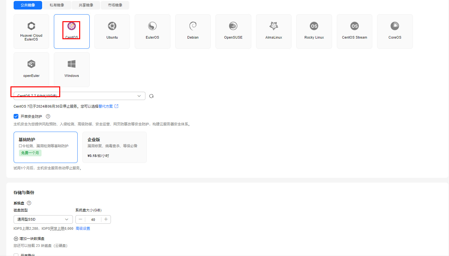Open the 共享镜像 tab
Screen dimensions: 449x256
[x=86, y=5]
